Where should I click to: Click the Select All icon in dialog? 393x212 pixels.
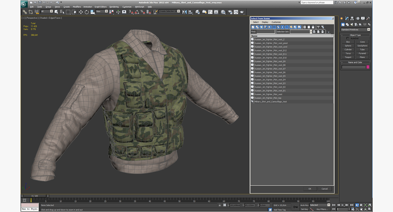pos(305,27)
